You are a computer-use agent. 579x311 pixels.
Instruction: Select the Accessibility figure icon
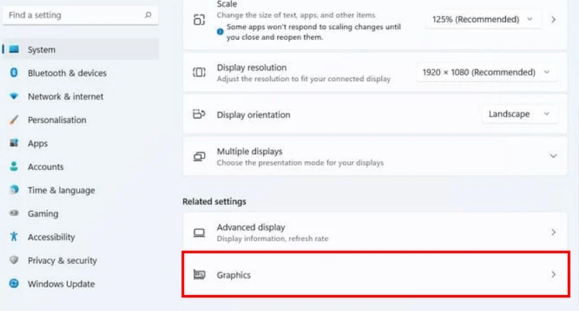(14, 237)
